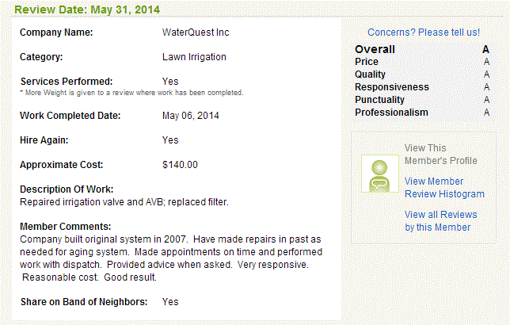
Task: Select the WaterQuest Inc company name
Action: tap(196, 32)
